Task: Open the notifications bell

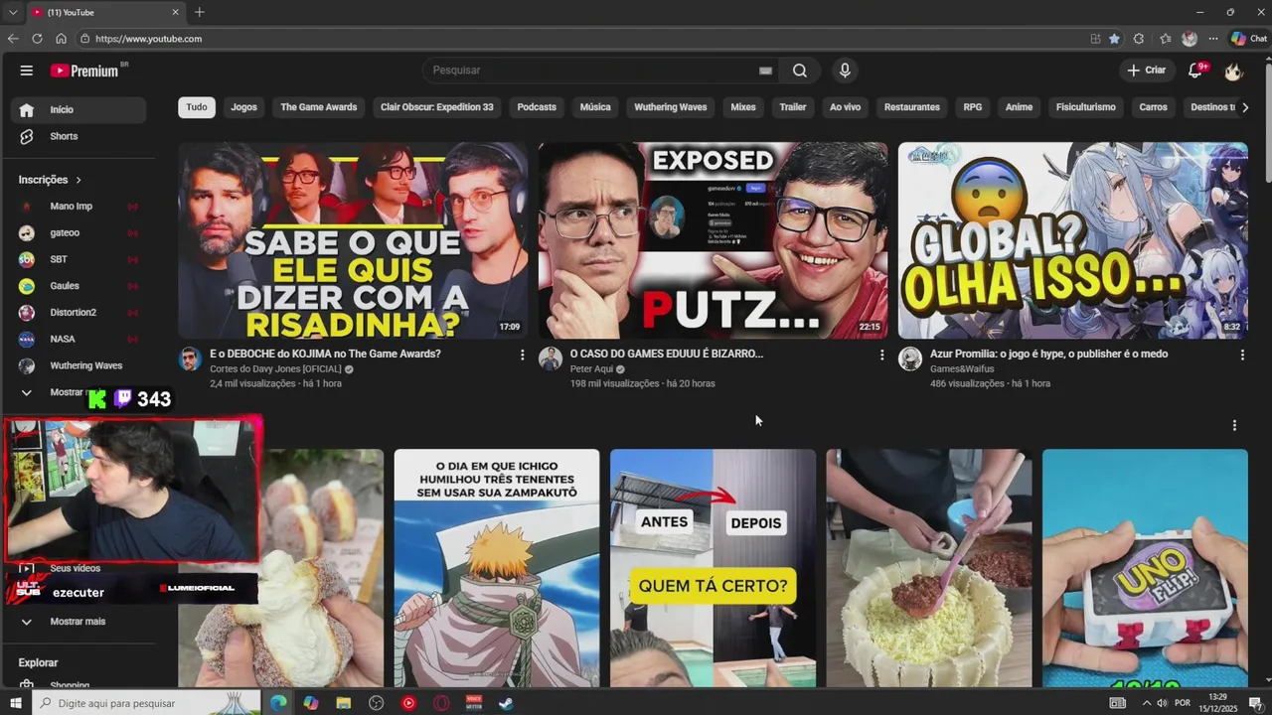Action: click(x=1195, y=71)
